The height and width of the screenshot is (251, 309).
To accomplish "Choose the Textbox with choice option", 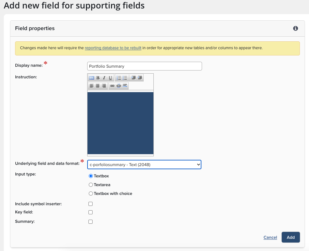I will pyautogui.click(x=91, y=194).
